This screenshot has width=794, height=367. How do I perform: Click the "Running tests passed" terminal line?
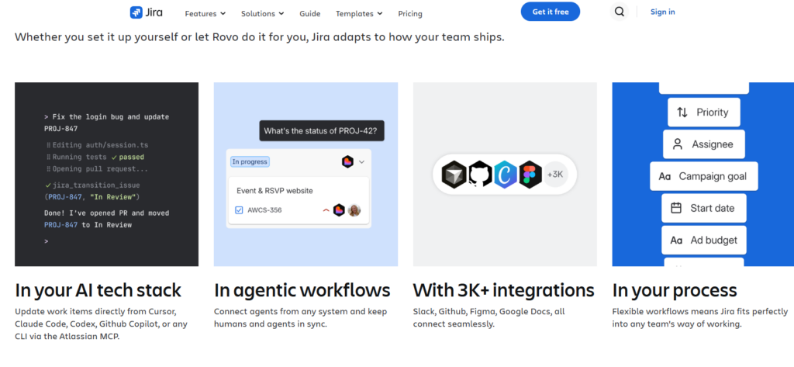(x=95, y=158)
